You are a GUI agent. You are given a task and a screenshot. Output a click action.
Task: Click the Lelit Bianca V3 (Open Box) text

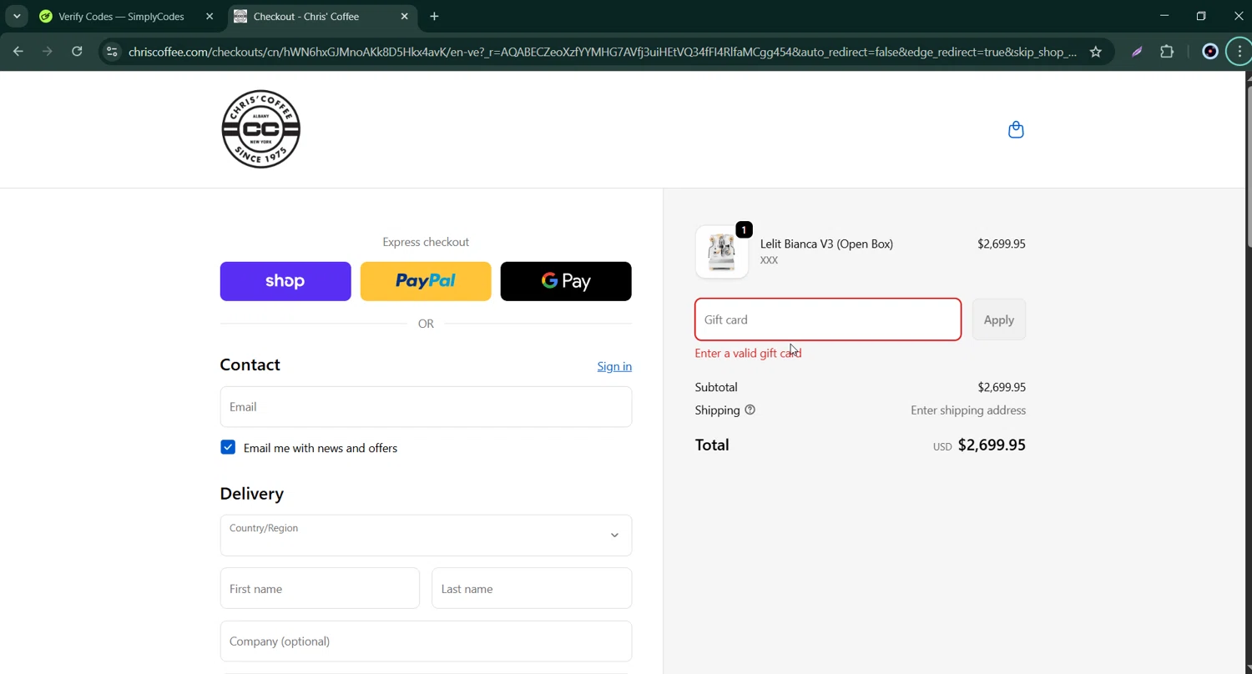click(826, 244)
